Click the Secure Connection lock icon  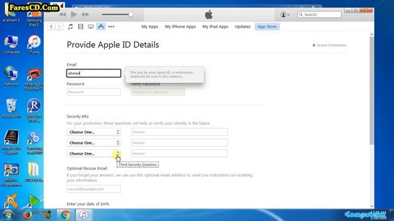314,45
